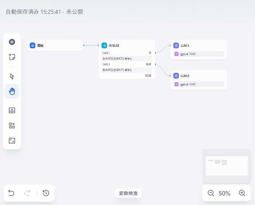Fit the workflow to the view

[x=12, y=140]
